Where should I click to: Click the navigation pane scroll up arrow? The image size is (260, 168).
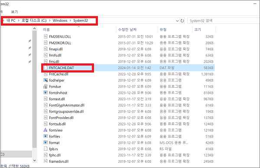tap(35, 28)
